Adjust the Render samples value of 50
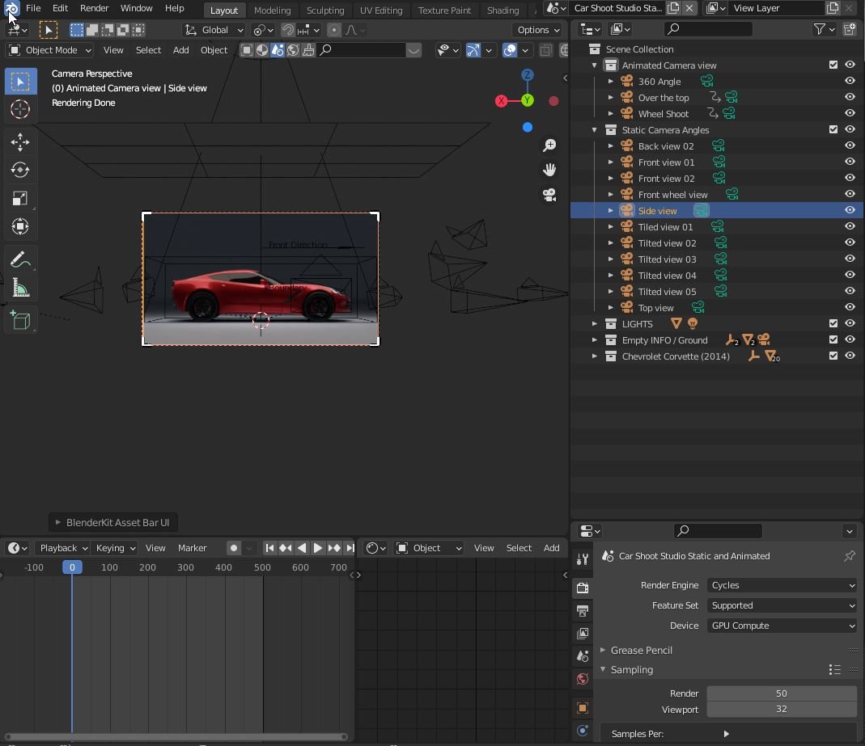Viewport: 865px width, 746px height. pyautogui.click(x=781, y=693)
